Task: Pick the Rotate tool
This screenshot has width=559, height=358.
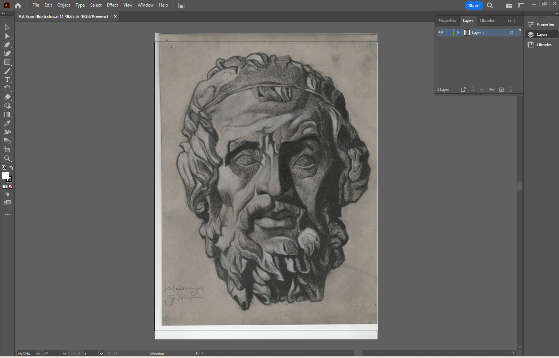Action: coord(7,89)
